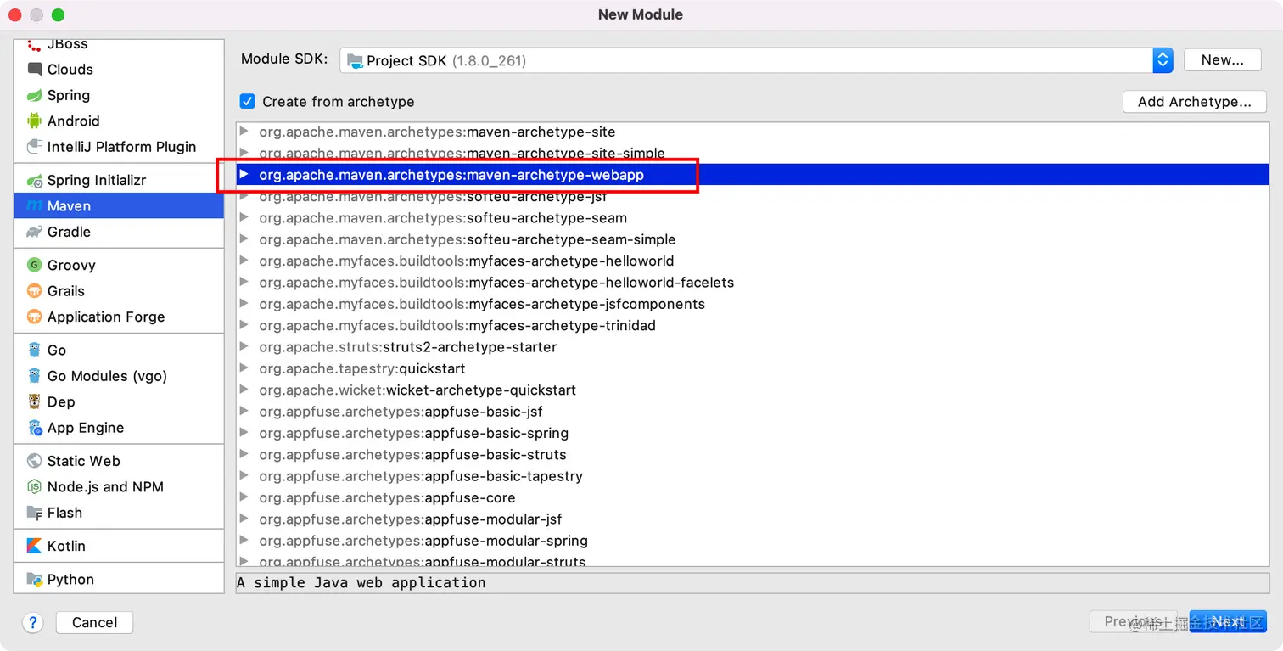Click the App Engine icon
This screenshot has height=651, width=1283.
pyautogui.click(x=34, y=428)
